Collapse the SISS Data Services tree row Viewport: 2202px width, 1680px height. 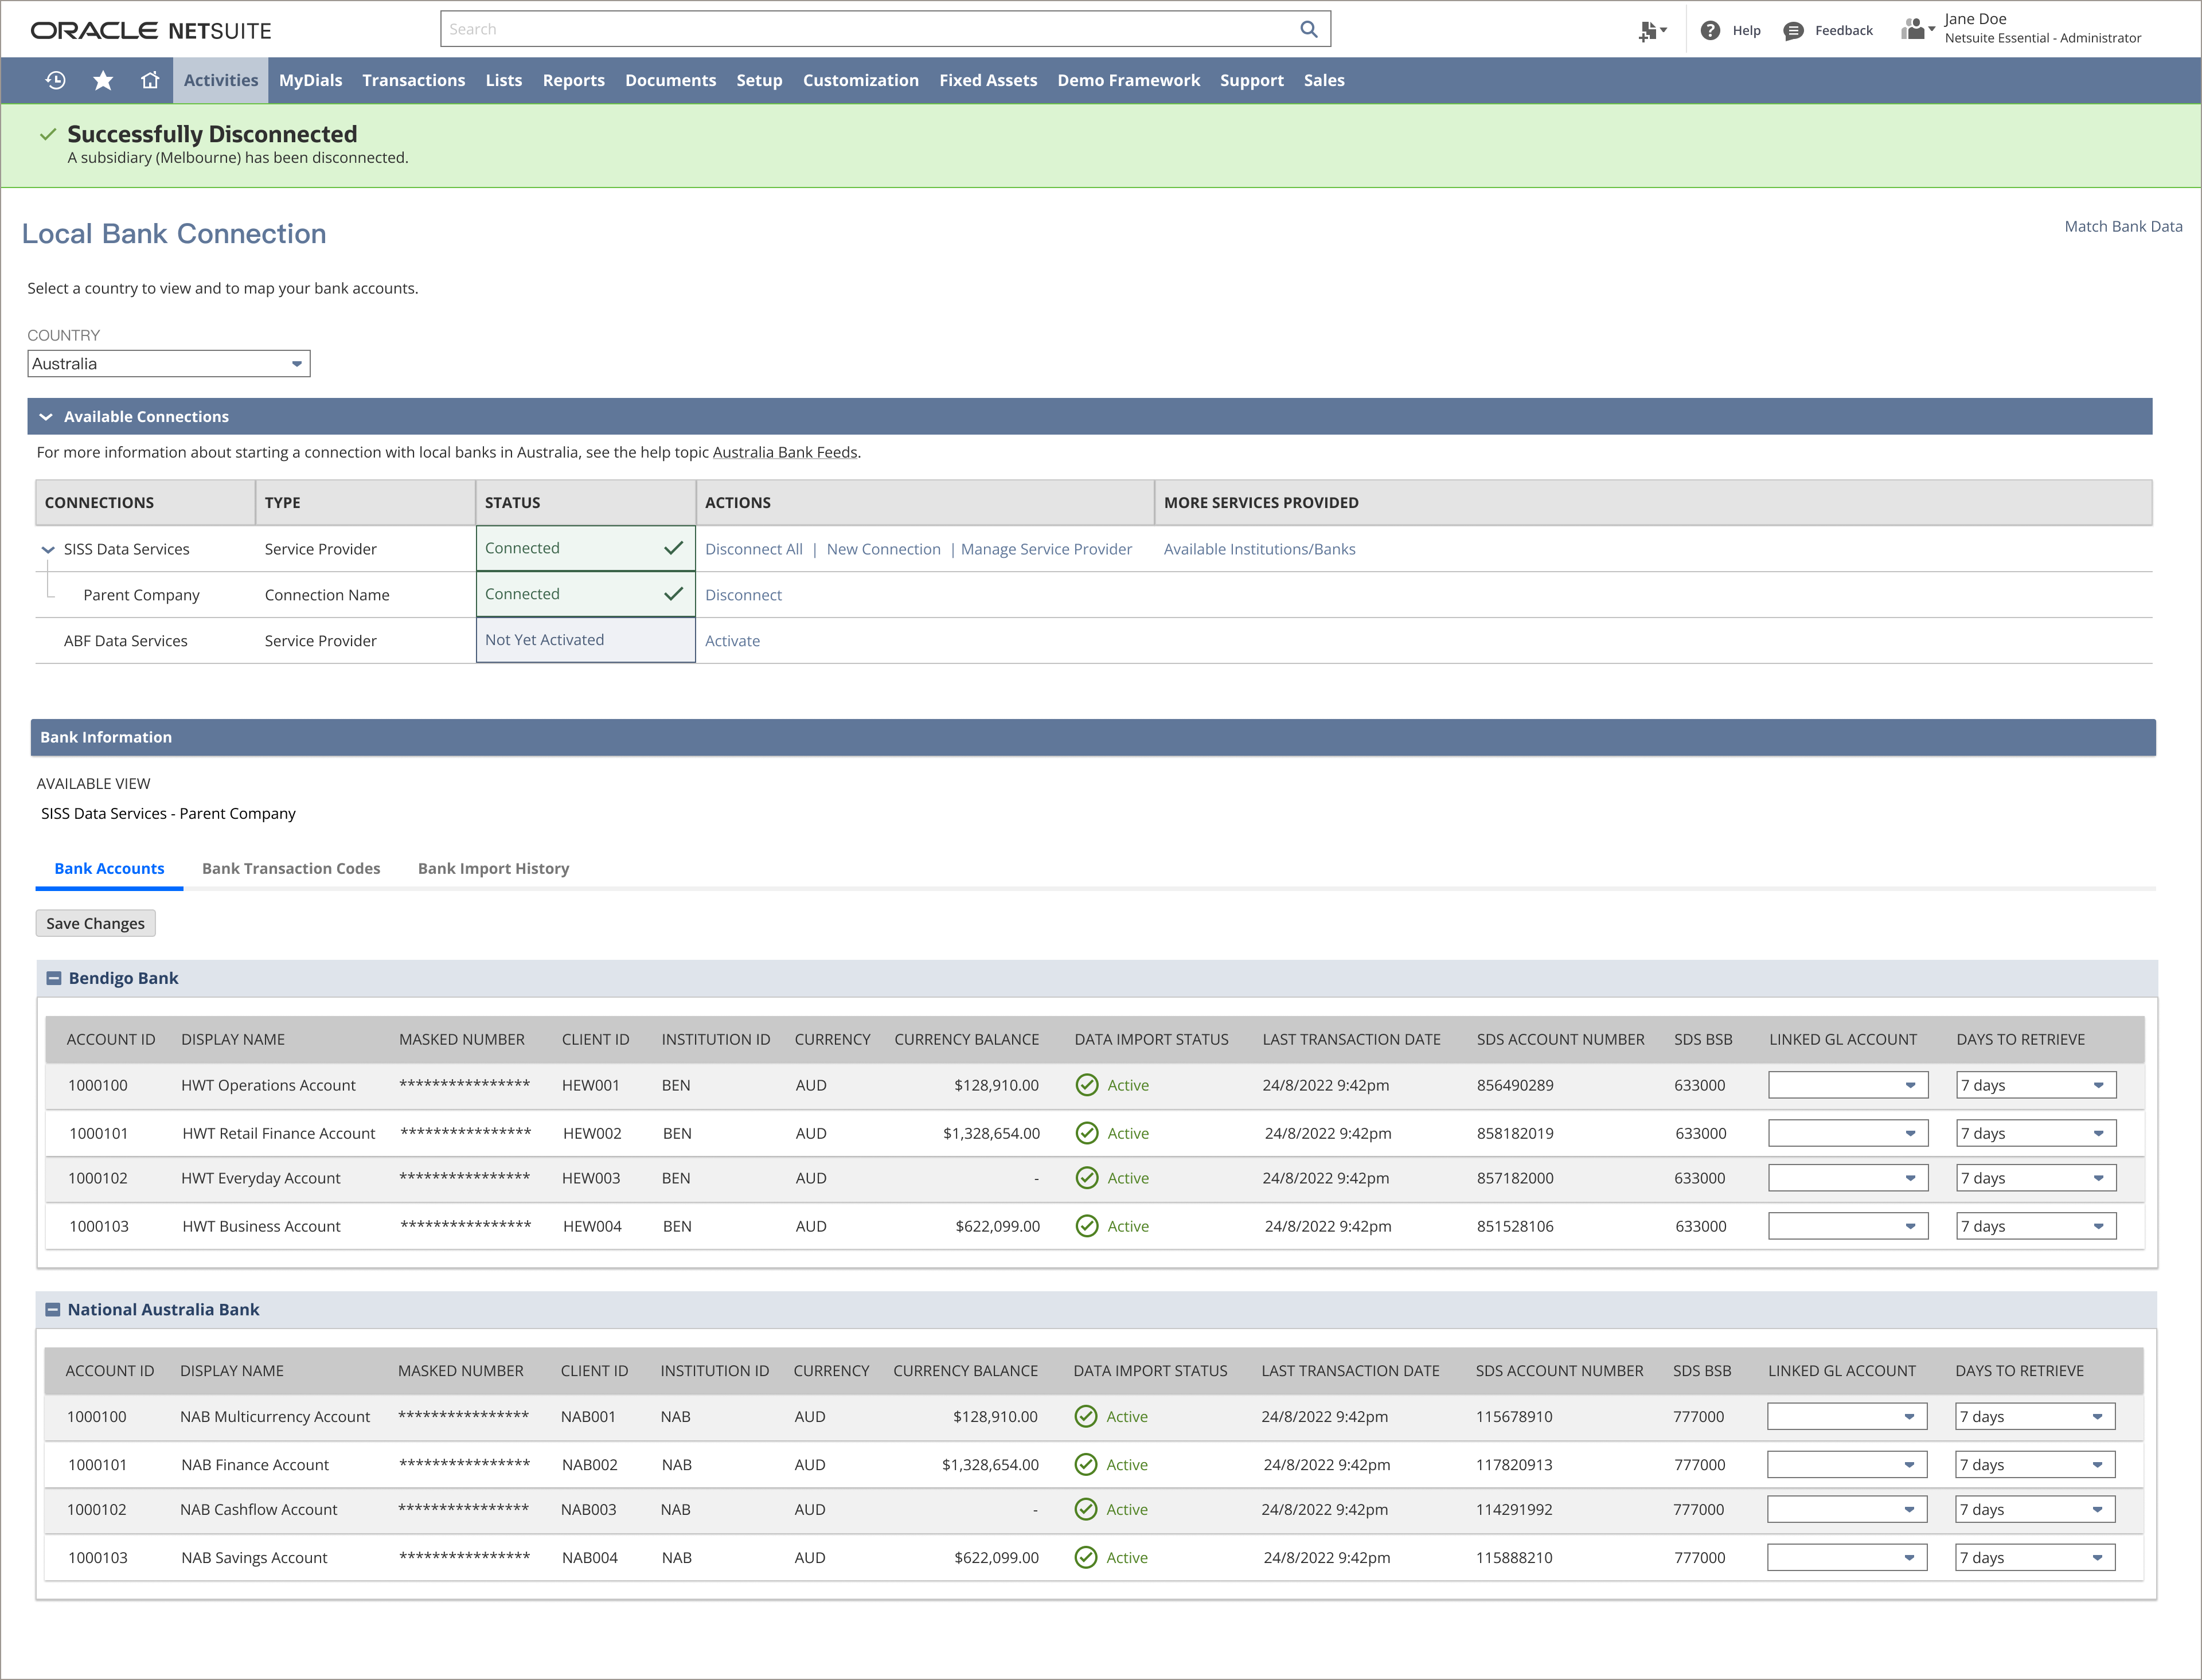point(47,549)
